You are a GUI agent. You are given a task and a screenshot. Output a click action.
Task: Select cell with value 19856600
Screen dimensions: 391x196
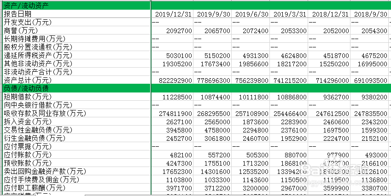click(251, 63)
